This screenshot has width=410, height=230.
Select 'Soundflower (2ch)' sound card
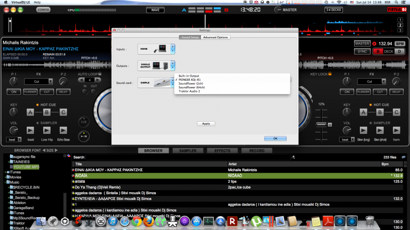coord(191,83)
